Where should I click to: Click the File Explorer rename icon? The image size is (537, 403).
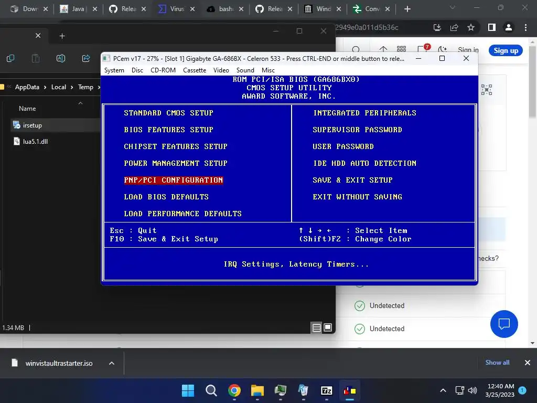pyautogui.click(x=61, y=58)
